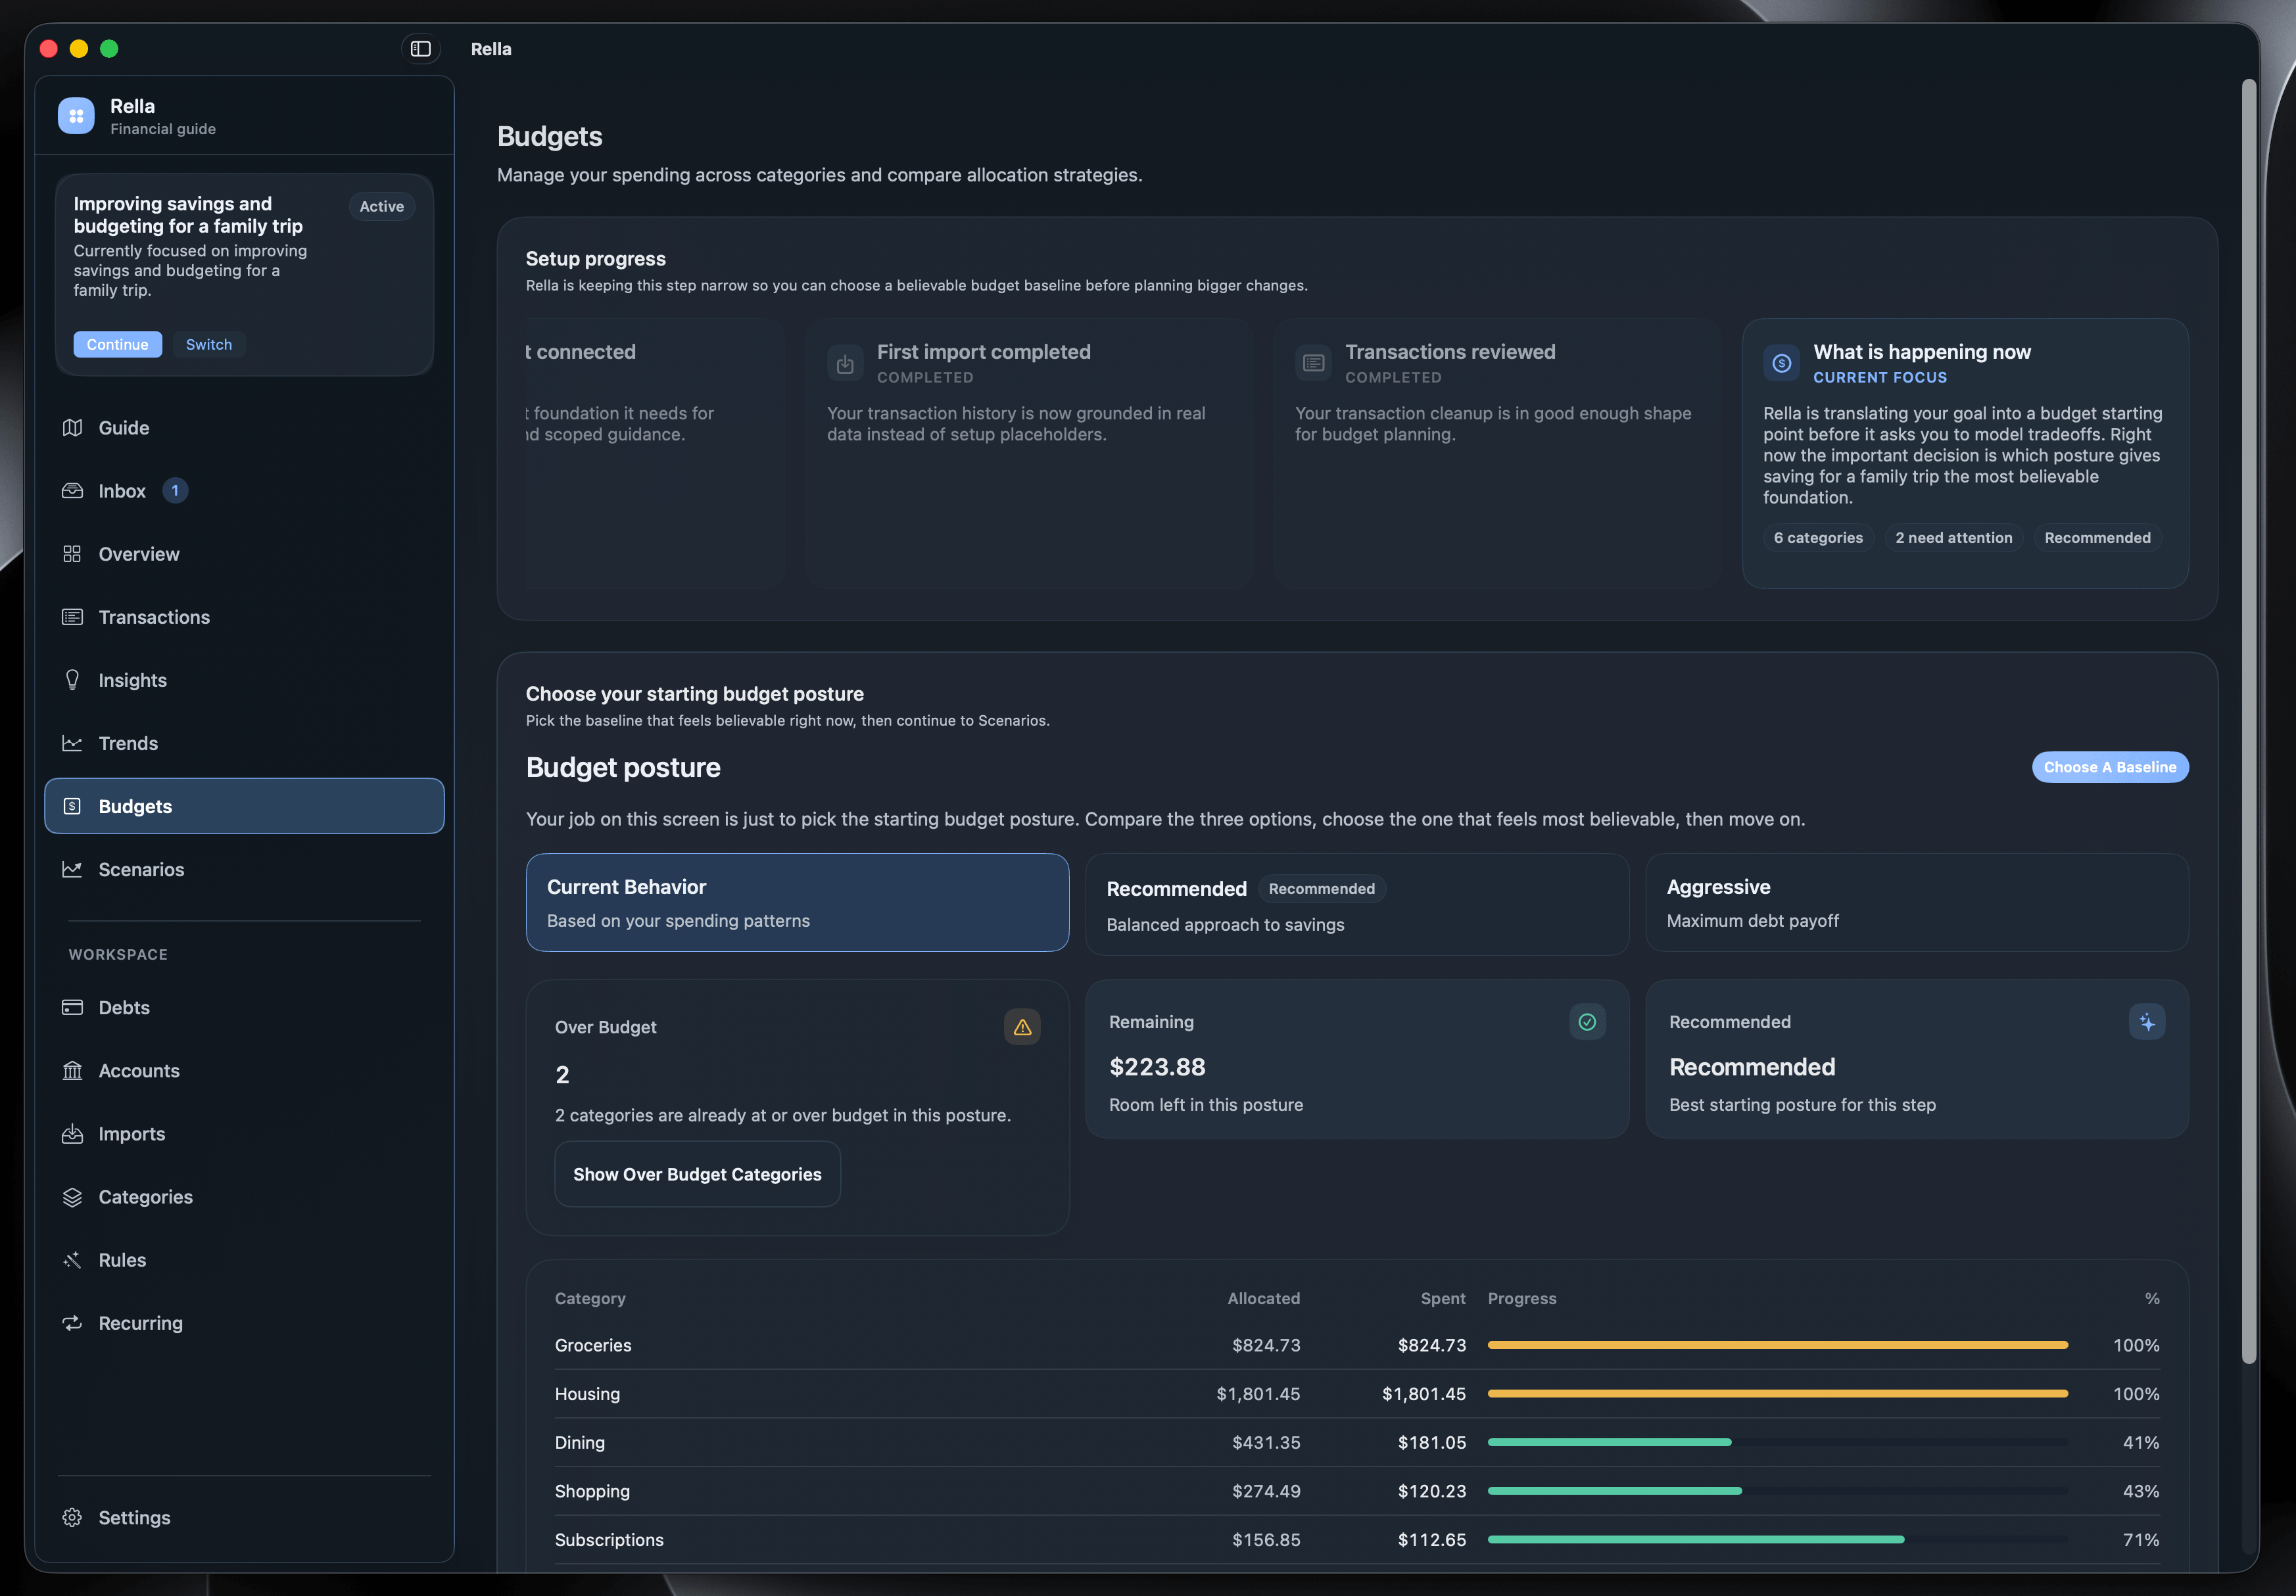The width and height of the screenshot is (2296, 1596).
Task: Click the Trends chart icon
Action: tap(72, 743)
